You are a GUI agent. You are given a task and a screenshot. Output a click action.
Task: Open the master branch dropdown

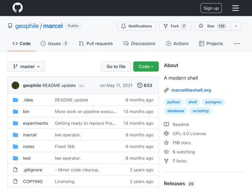coord(26,67)
